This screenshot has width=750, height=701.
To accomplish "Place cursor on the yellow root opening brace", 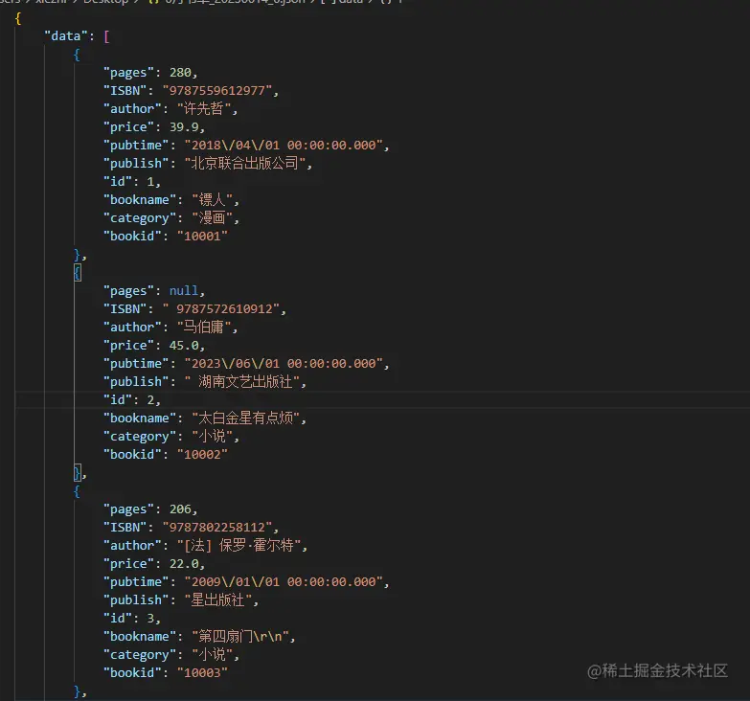I will tap(18, 18).
